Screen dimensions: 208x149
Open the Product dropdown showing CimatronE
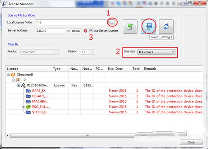39,52
